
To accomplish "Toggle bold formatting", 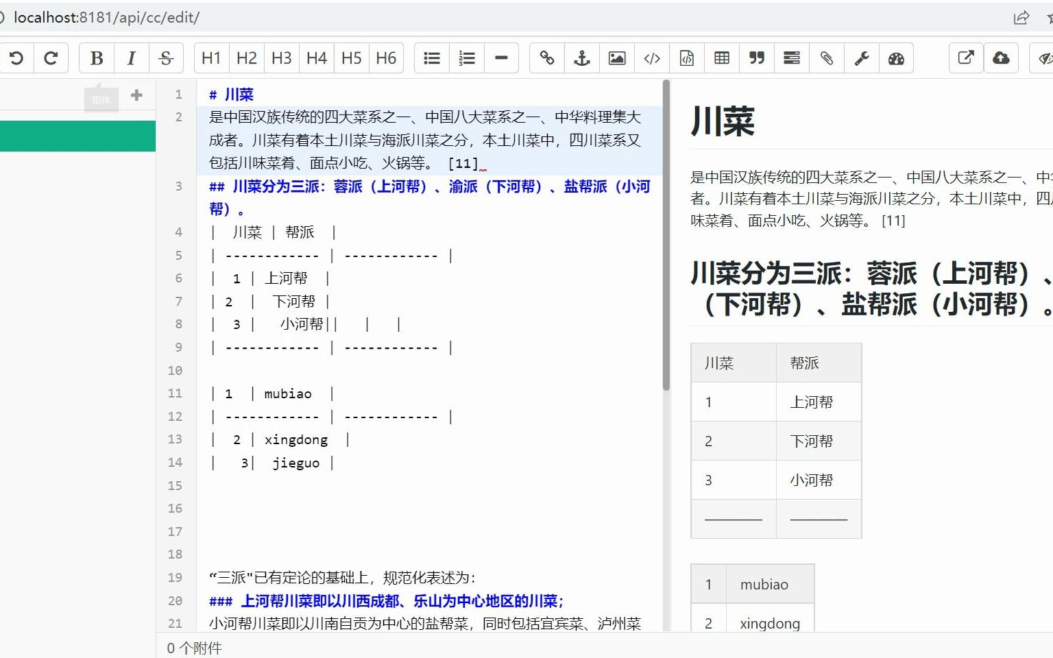I will click(x=97, y=58).
